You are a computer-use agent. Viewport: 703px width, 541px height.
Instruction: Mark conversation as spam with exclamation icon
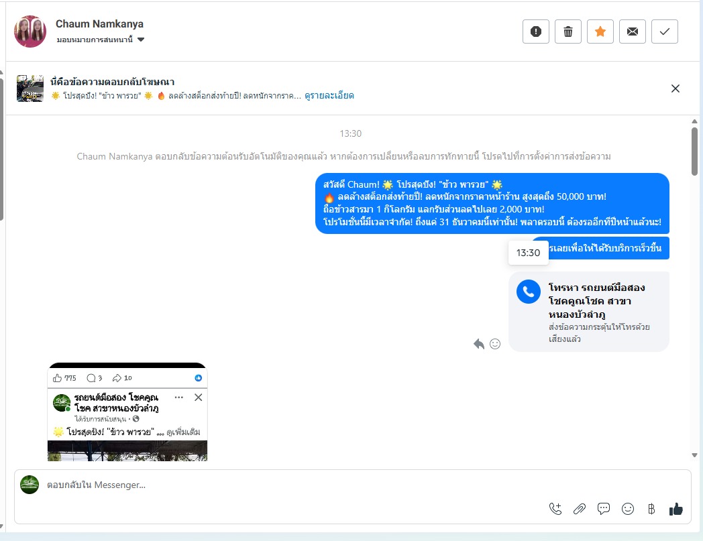point(536,32)
